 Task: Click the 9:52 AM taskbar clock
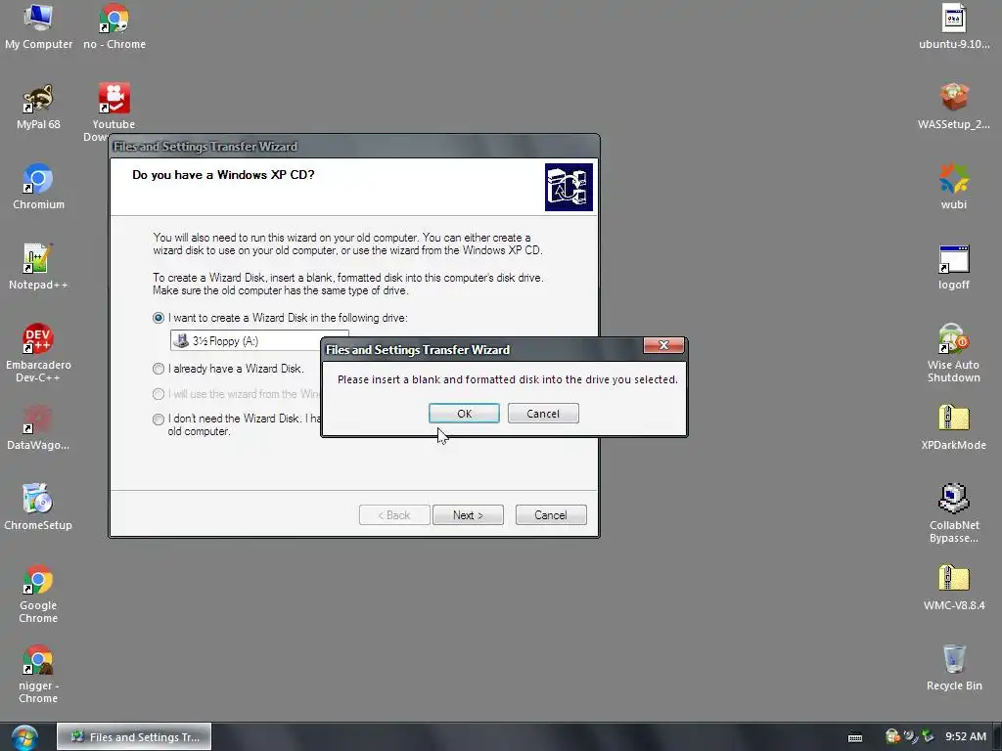pyautogui.click(x=966, y=736)
